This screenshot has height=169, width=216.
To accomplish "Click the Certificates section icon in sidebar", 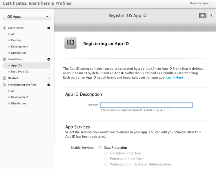I will 4,28.
